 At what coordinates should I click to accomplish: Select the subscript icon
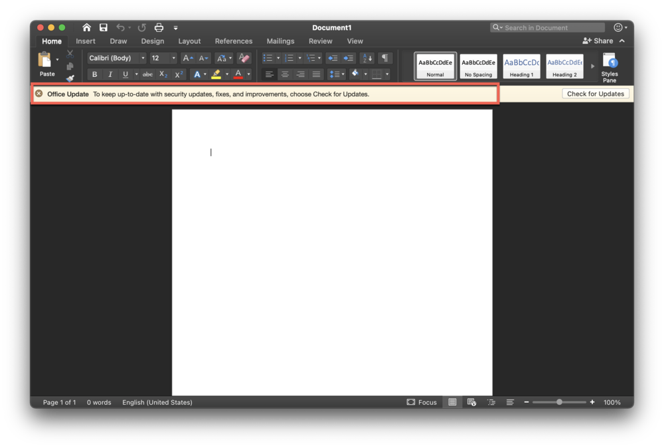click(x=163, y=74)
